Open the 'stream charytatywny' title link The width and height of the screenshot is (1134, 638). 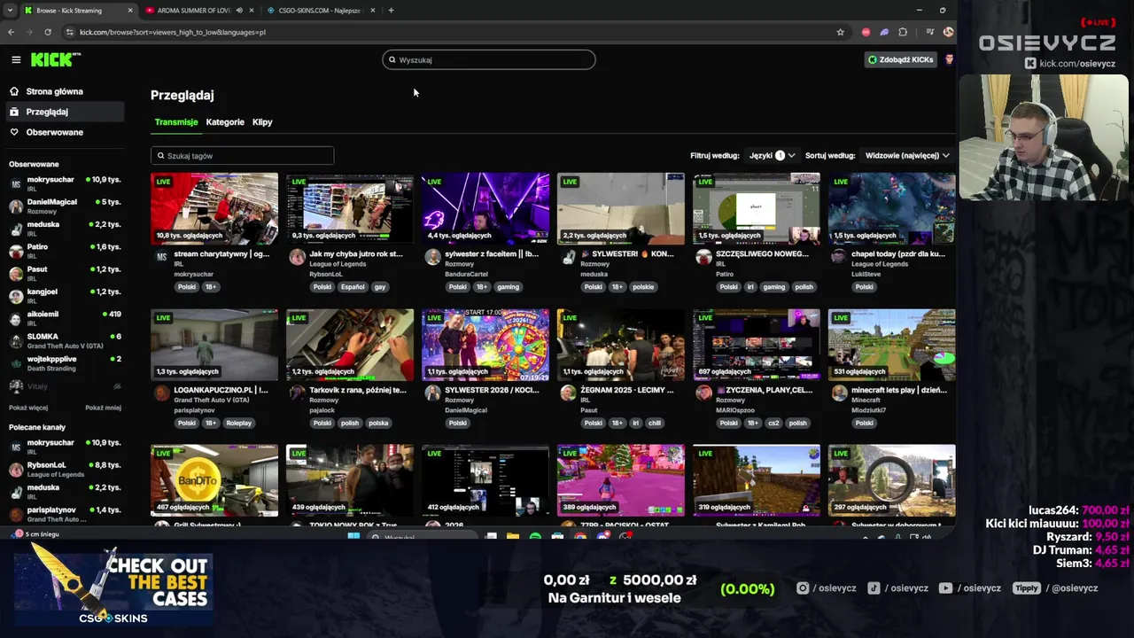coord(221,253)
